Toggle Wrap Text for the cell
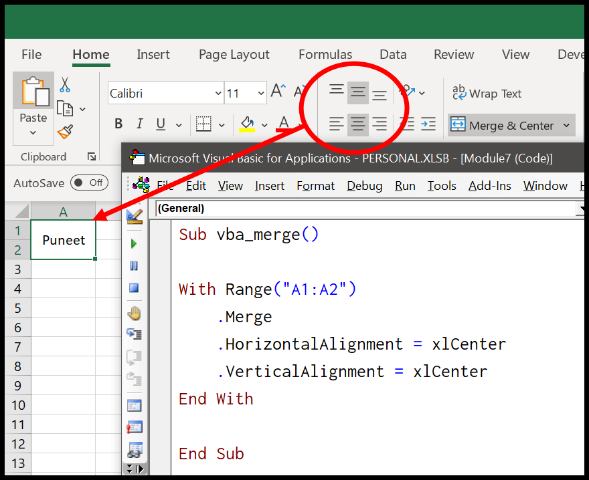 click(x=487, y=94)
